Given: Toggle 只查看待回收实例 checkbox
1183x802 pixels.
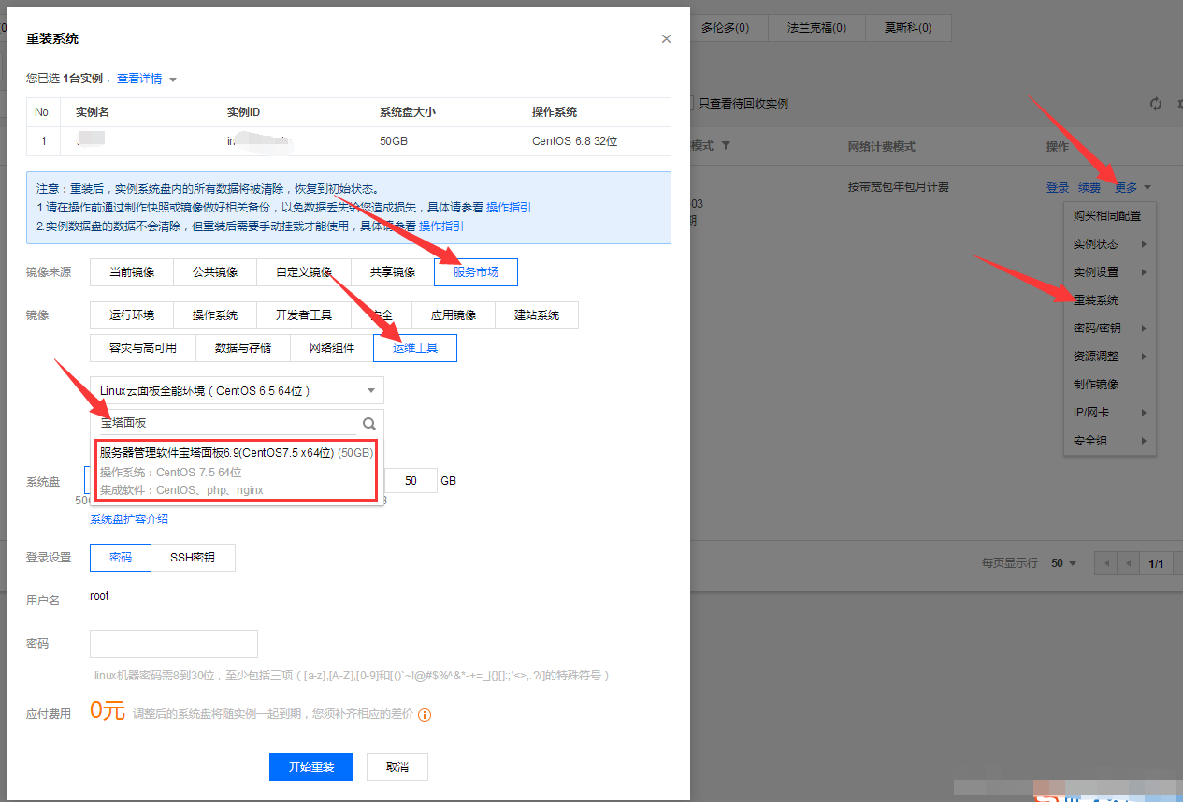Looking at the screenshot, I should (690, 104).
